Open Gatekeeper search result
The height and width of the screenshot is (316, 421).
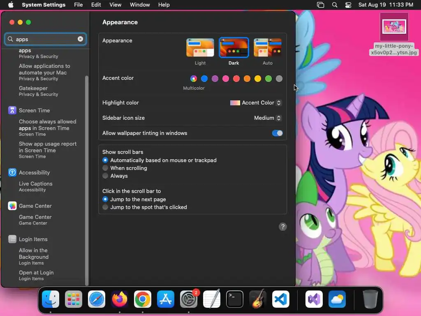click(x=38, y=91)
